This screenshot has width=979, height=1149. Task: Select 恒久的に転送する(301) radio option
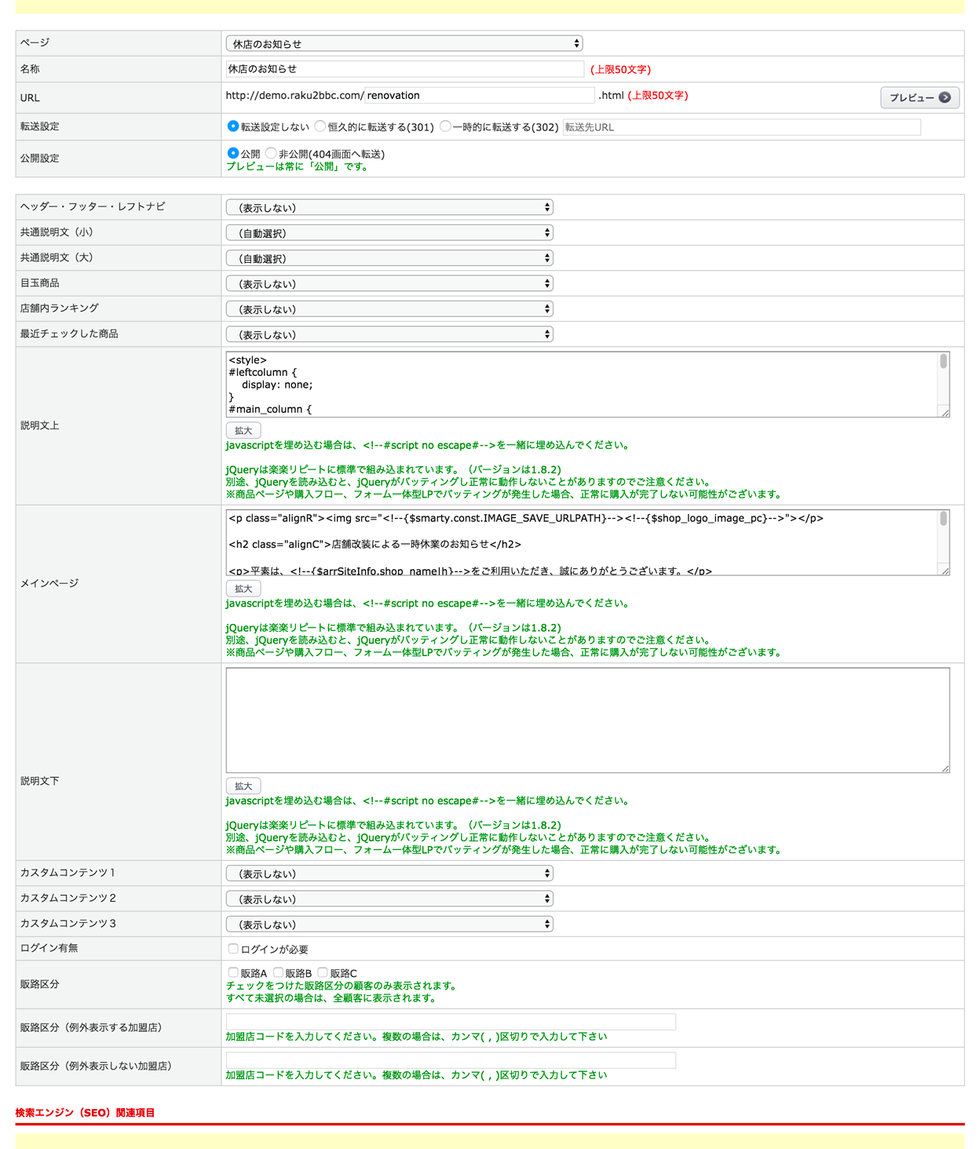click(320, 126)
